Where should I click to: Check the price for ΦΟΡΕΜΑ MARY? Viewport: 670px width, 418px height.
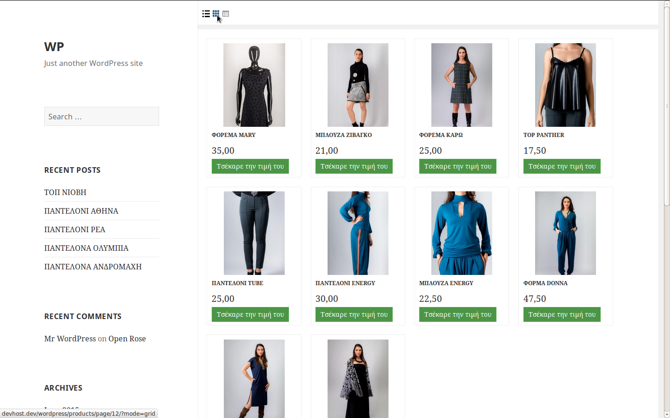[250, 166]
